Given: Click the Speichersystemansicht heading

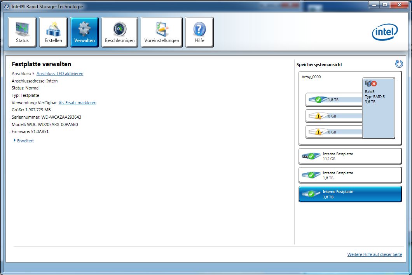Looking at the screenshot, I should click(319, 65).
